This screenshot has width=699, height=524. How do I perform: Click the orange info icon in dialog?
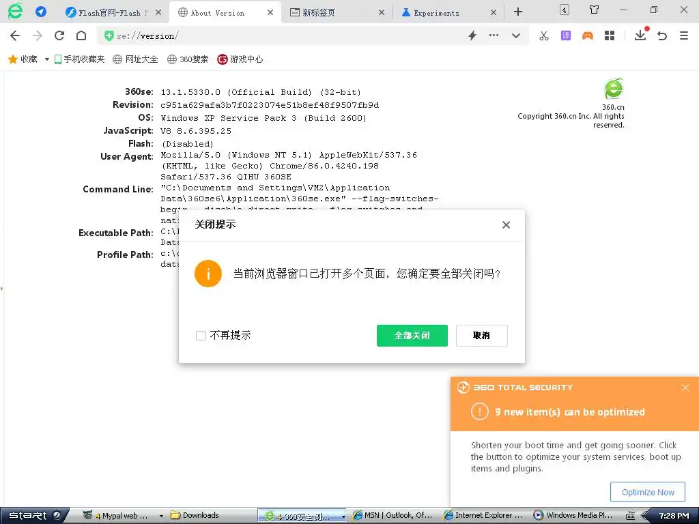click(208, 274)
